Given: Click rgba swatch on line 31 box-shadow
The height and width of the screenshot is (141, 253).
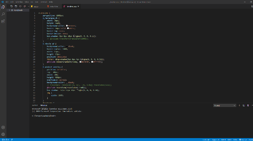Looking at the screenshot, I should pos(77,90).
